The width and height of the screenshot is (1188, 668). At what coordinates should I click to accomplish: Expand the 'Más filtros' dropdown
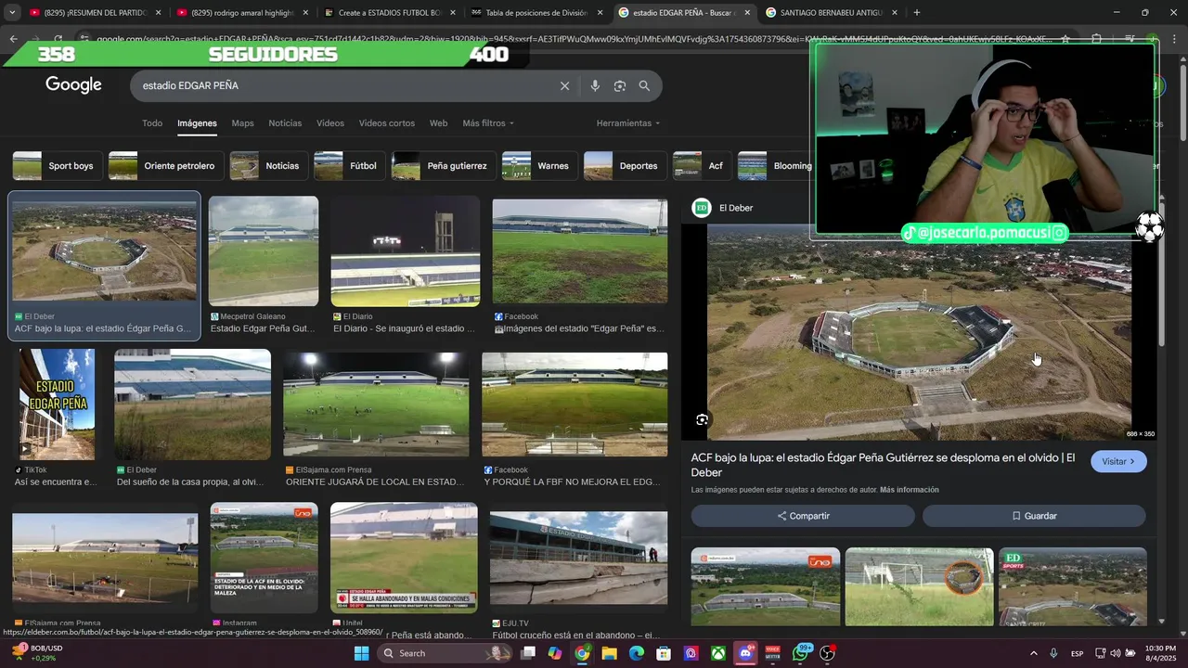pos(488,123)
